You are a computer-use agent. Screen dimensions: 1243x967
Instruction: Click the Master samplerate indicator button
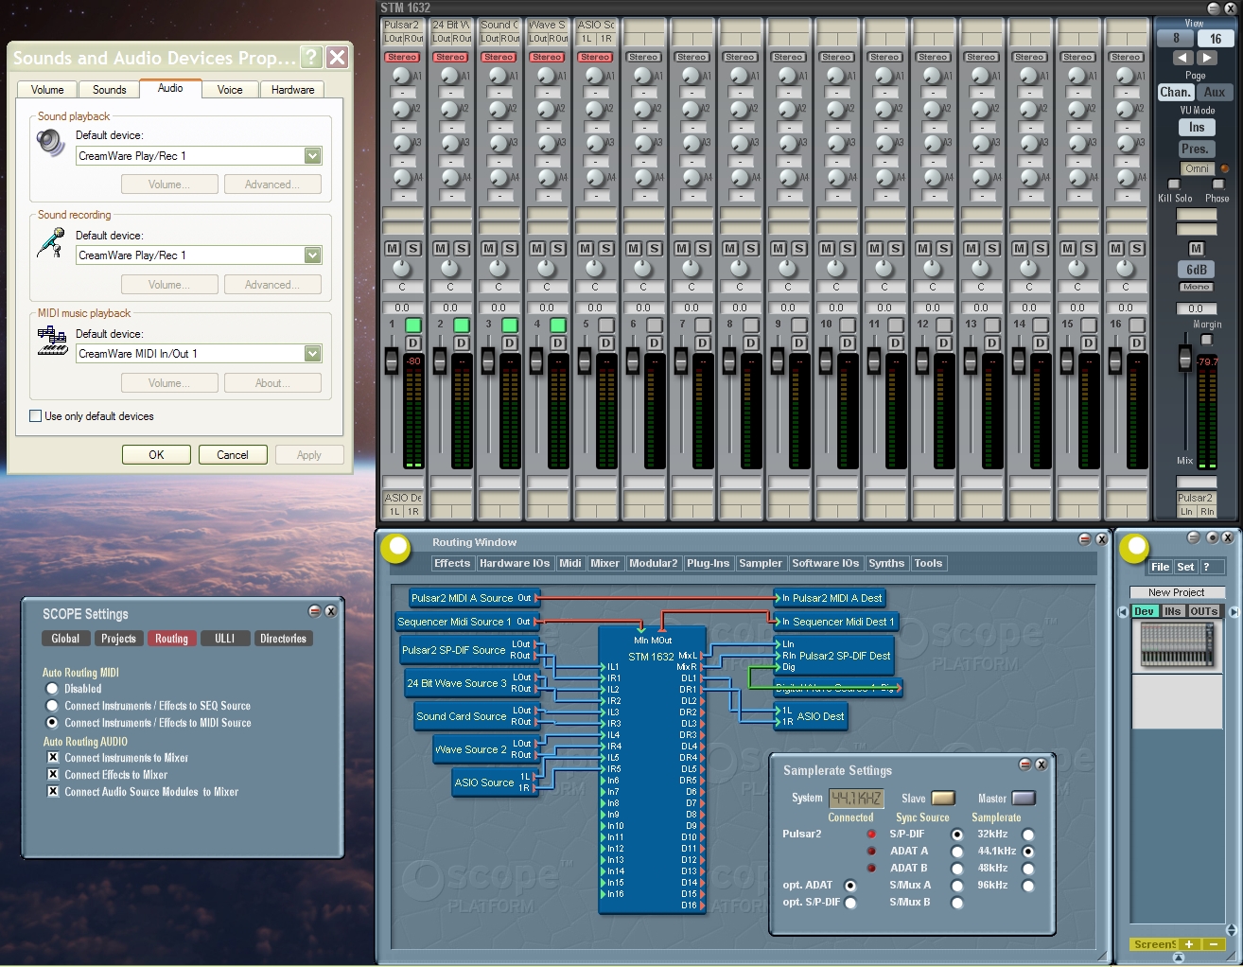tap(1024, 799)
